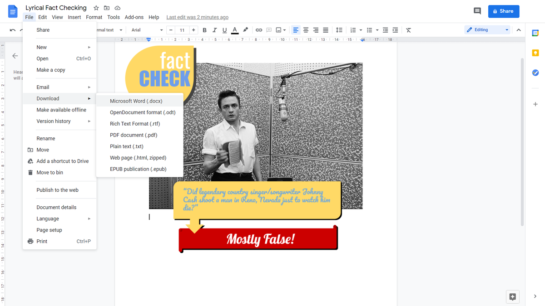The height and width of the screenshot is (306, 545).
Task: Open version history via last edit link
Action: click(x=197, y=17)
